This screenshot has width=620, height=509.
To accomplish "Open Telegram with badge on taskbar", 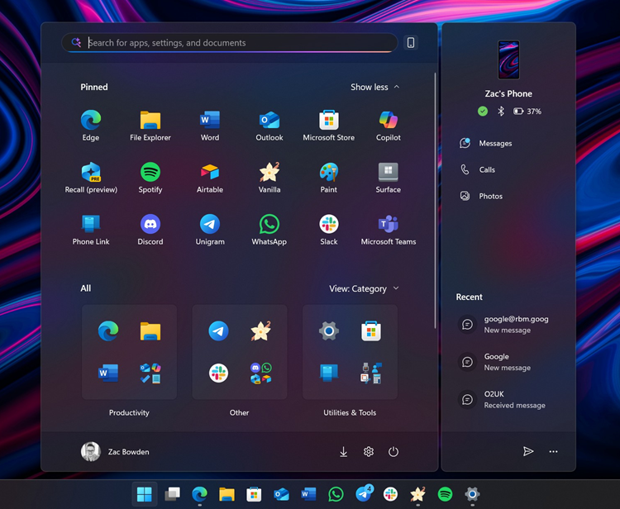I will (364, 494).
